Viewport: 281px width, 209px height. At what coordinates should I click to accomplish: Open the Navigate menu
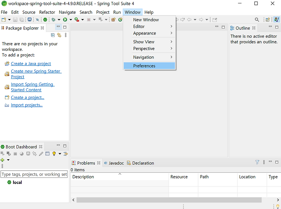(x=67, y=12)
